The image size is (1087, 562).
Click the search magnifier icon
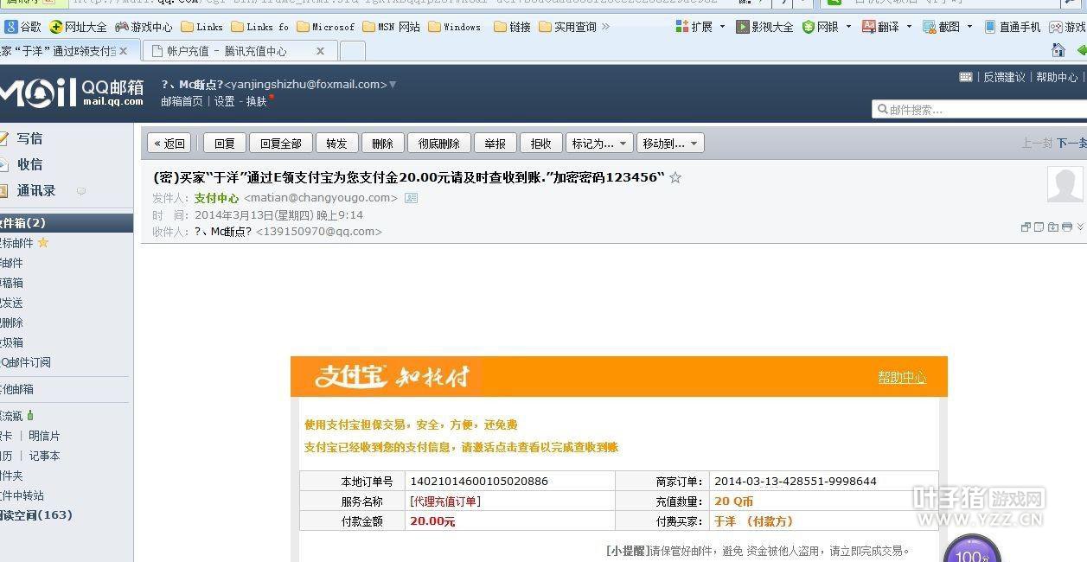click(882, 110)
